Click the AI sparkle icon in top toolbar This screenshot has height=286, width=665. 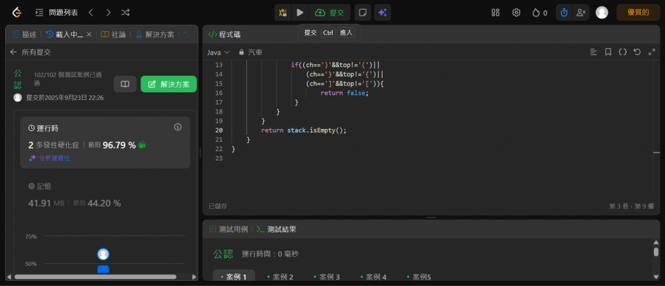pos(383,13)
